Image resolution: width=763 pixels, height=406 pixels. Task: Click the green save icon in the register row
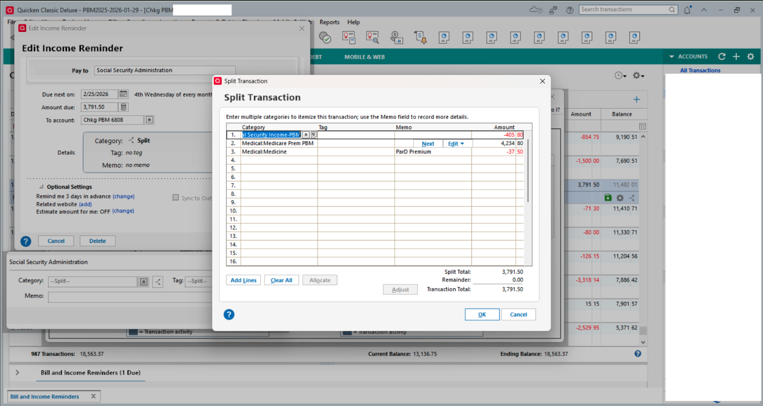point(608,198)
